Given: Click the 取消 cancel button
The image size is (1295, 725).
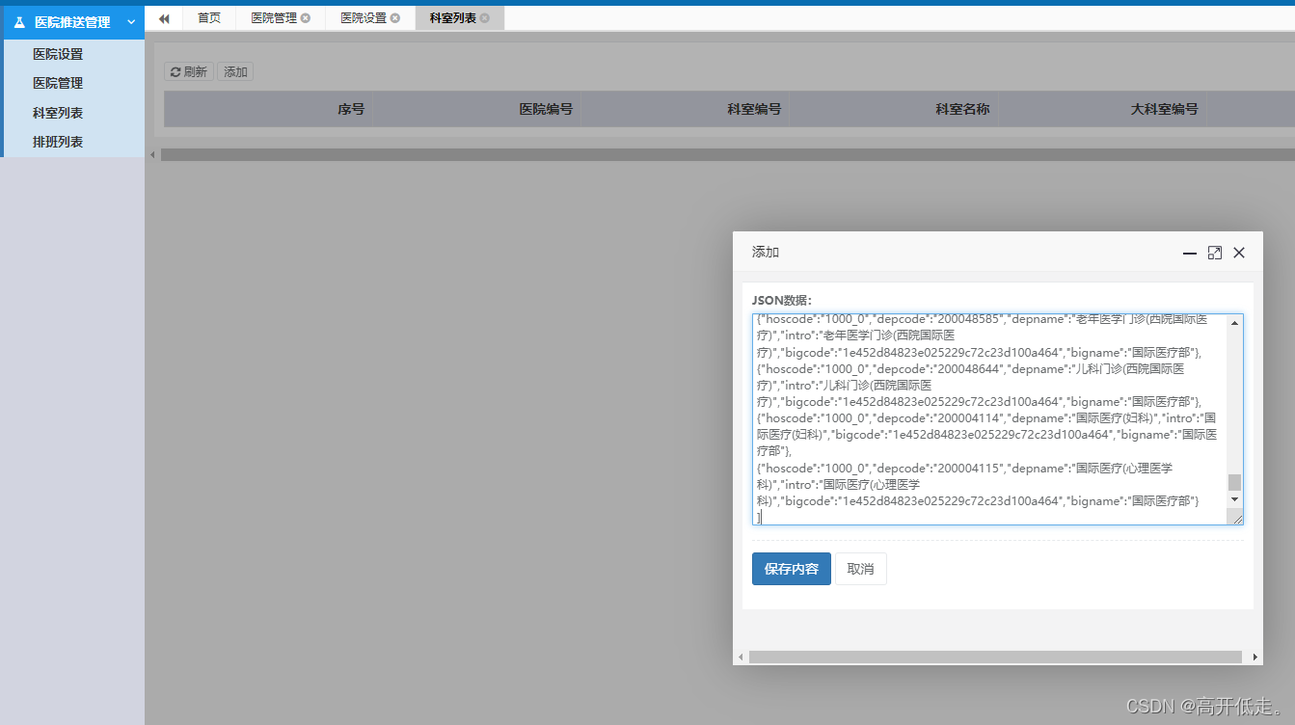Looking at the screenshot, I should (860, 569).
